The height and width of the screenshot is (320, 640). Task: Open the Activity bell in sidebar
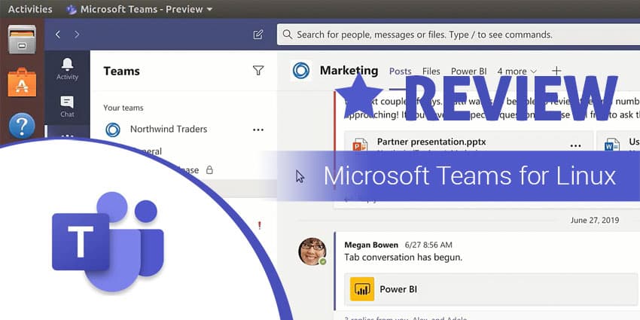click(67, 69)
